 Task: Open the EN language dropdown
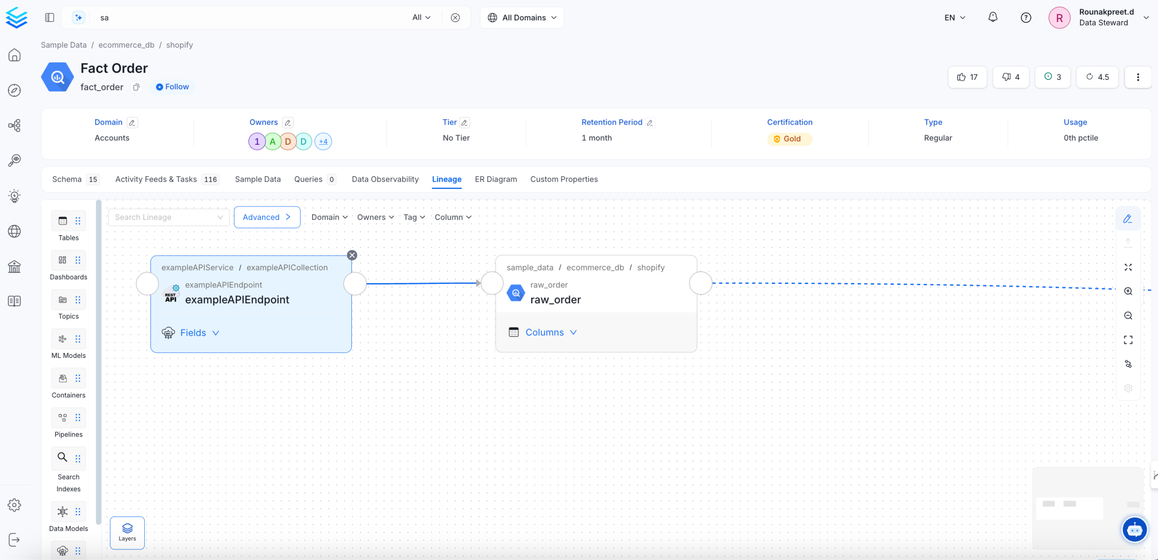[x=954, y=18]
